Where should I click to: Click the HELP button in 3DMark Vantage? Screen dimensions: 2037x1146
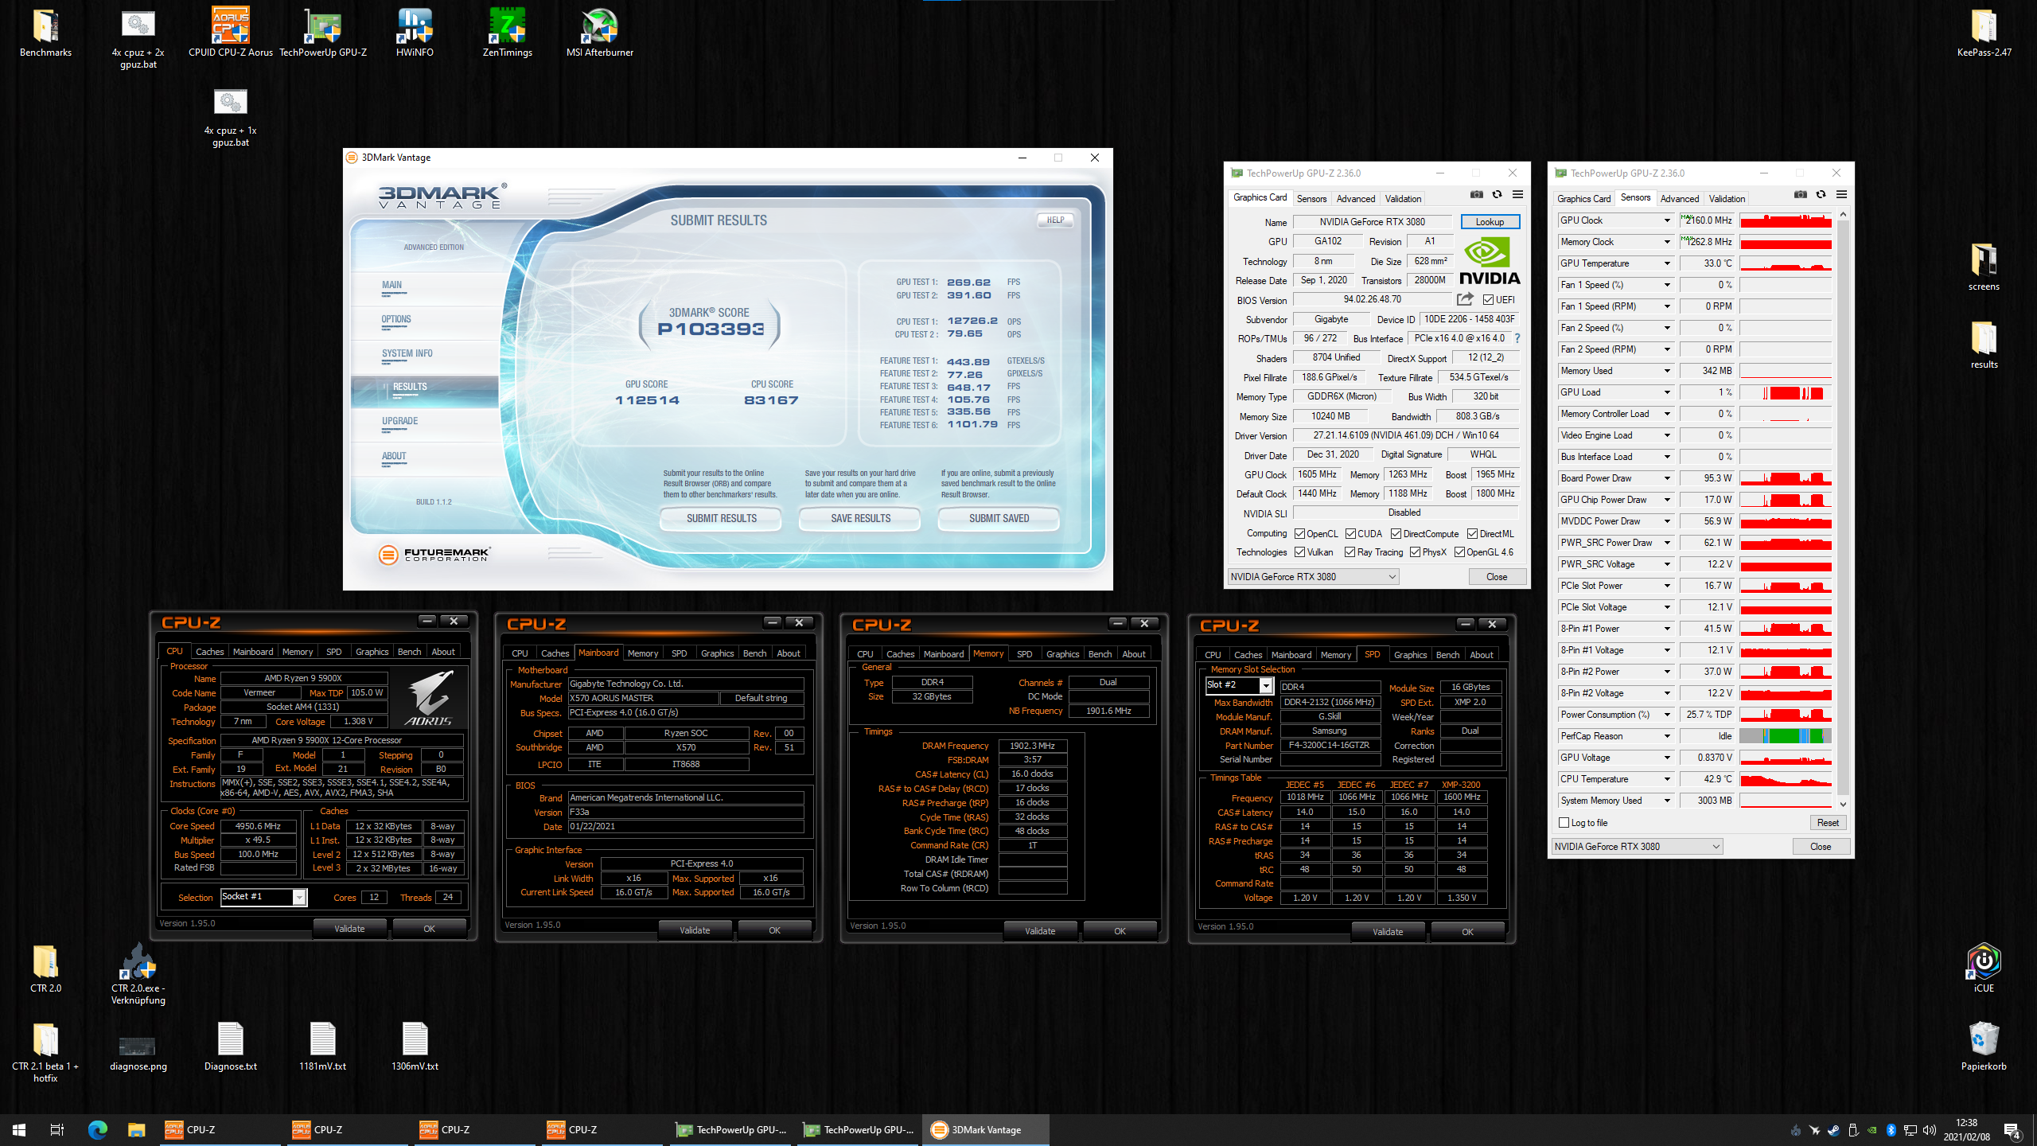pyautogui.click(x=1055, y=220)
